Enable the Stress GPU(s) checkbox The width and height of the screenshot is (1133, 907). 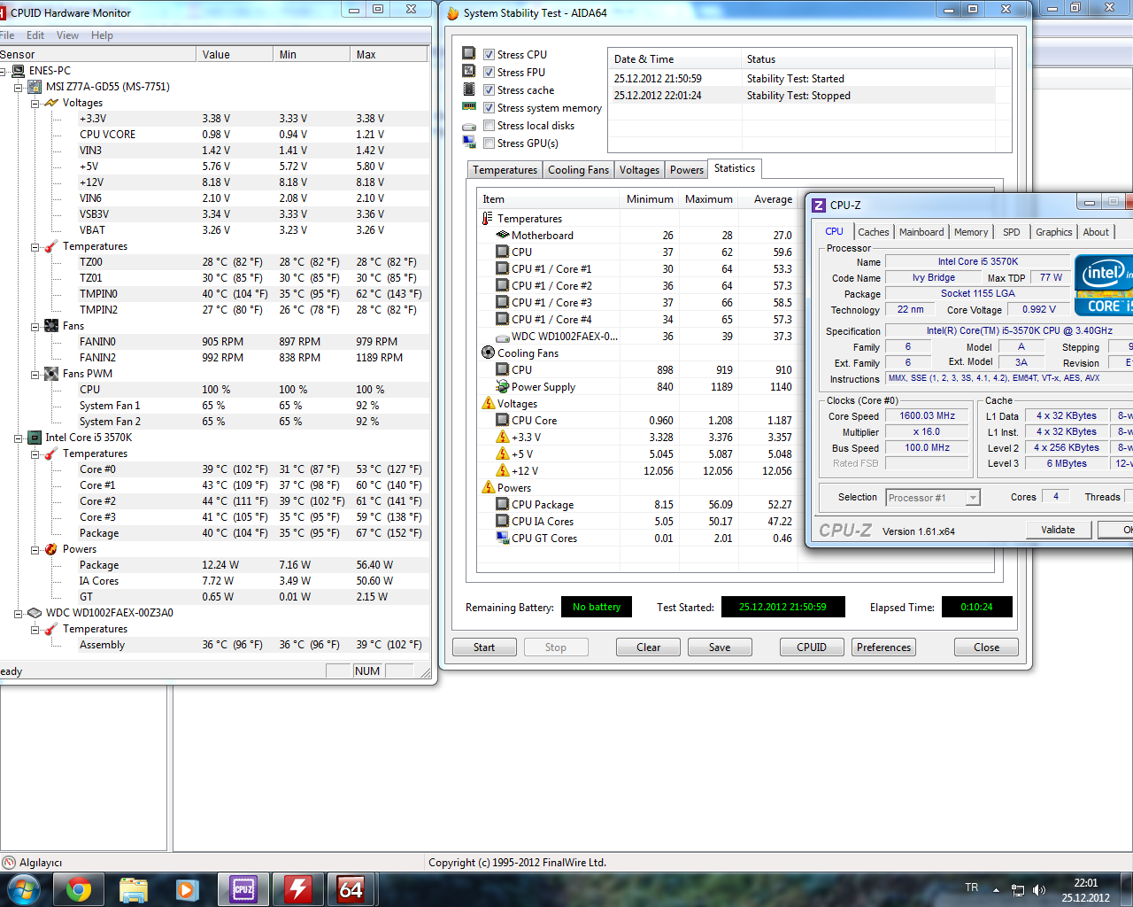[x=489, y=143]
